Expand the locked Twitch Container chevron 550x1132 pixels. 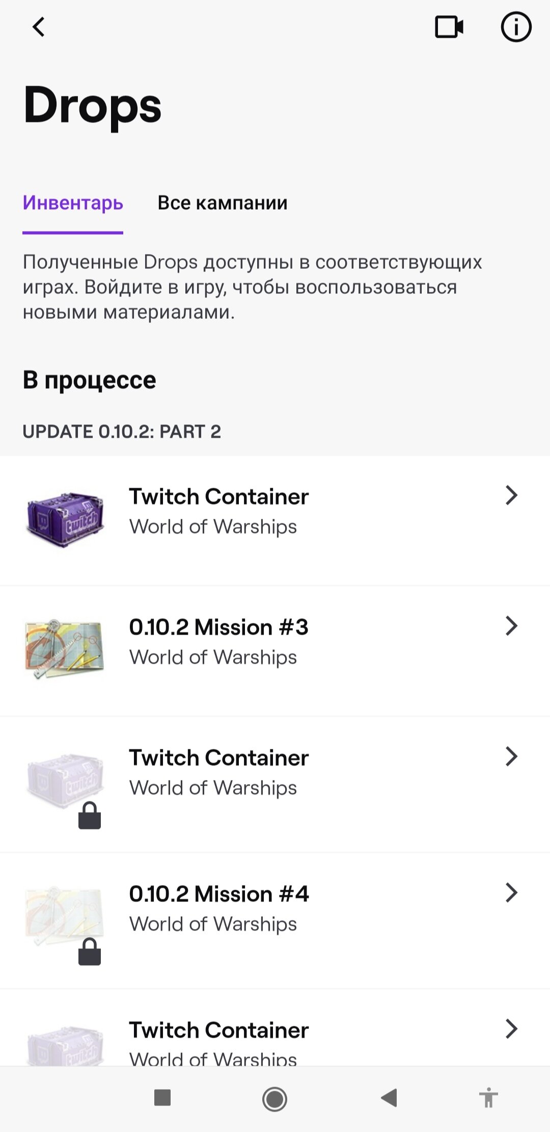[511, 757]
